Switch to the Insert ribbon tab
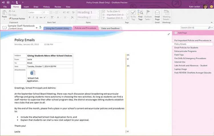The height and width of the screenshot is (136, 214). (x=26, y=7)
